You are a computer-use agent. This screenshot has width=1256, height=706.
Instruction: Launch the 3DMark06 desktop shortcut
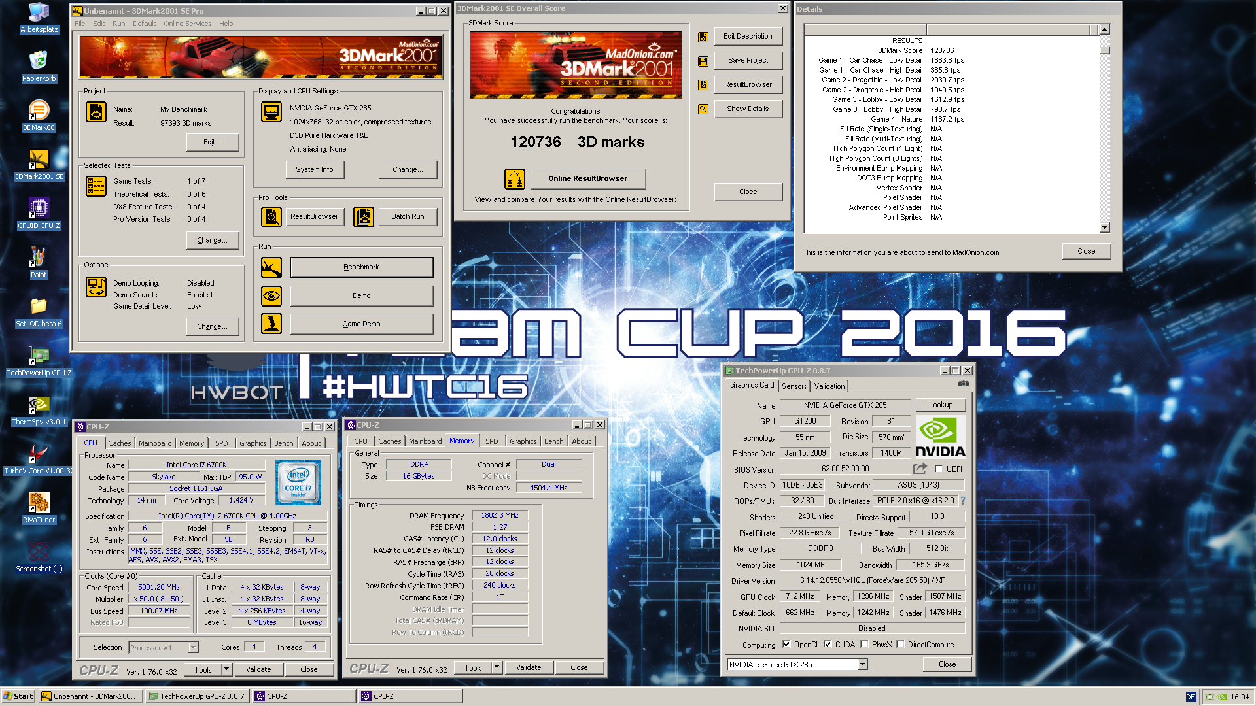(39, 115)
